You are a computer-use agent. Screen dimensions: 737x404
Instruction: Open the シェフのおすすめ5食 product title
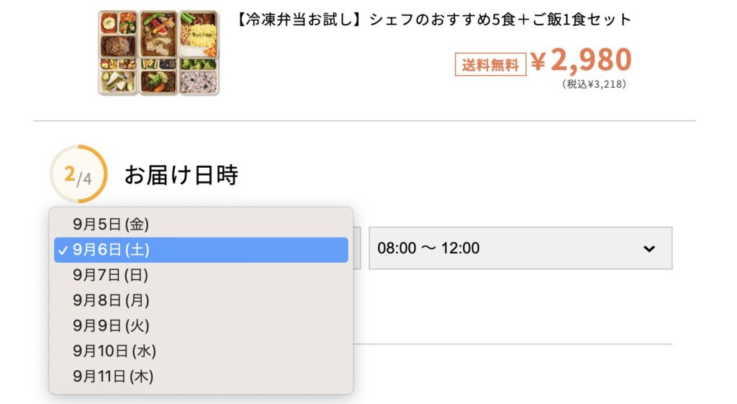[x=433, y=19]
